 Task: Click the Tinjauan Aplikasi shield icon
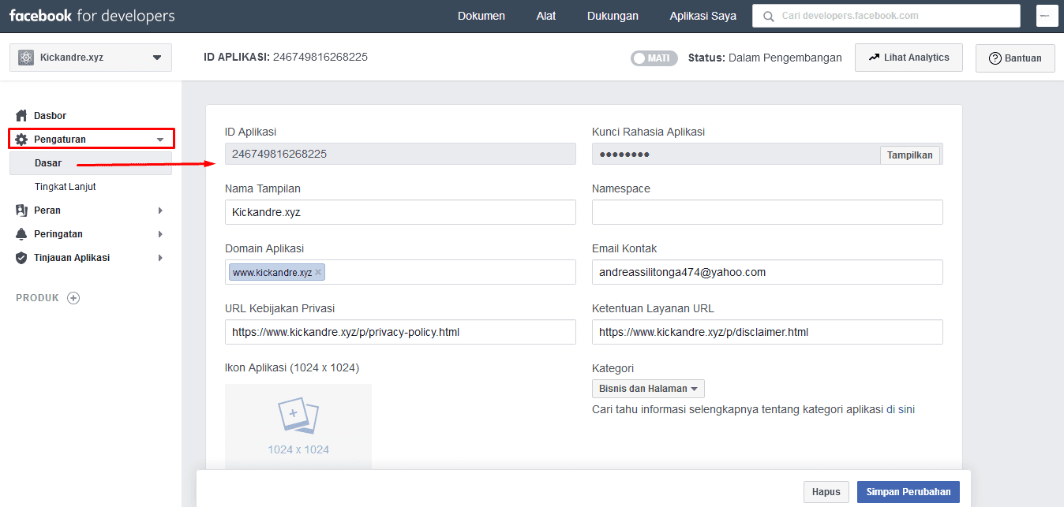(x=21, y=258)
